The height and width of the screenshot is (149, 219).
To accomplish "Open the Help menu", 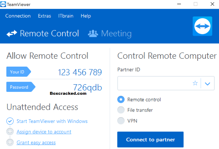I will [86, 16].
